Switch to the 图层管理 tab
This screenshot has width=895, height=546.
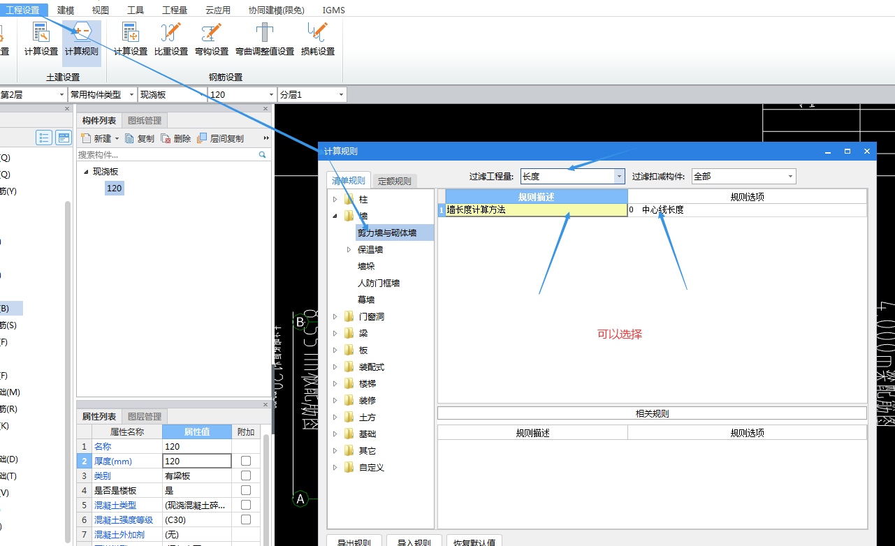145,417
